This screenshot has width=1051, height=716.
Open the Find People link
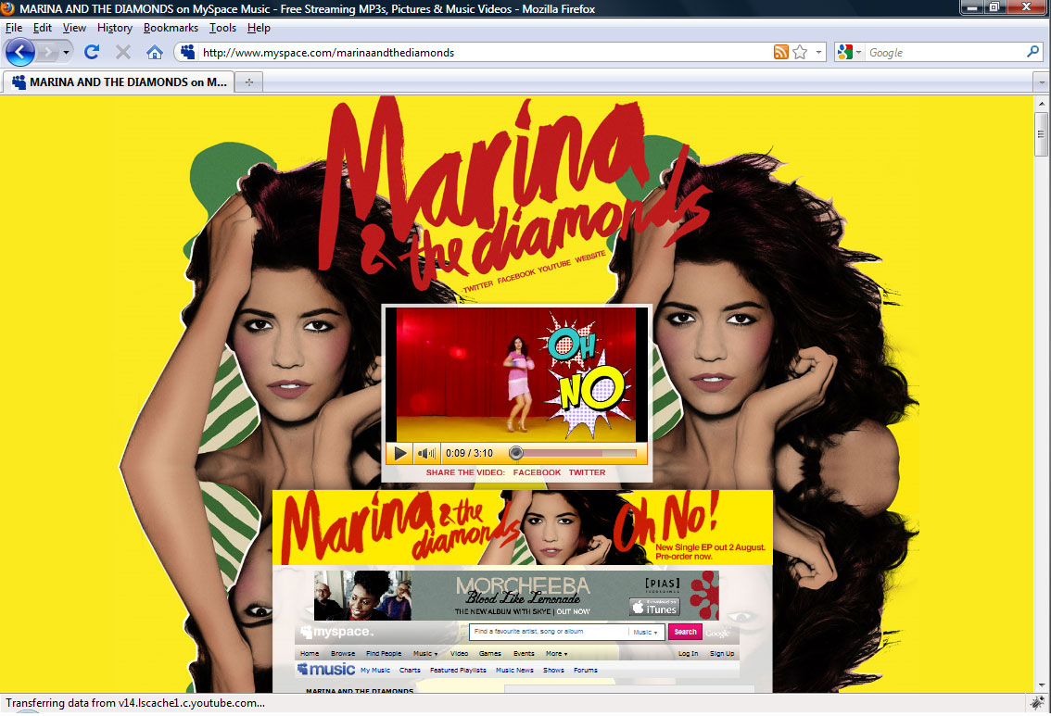(384, 654)
